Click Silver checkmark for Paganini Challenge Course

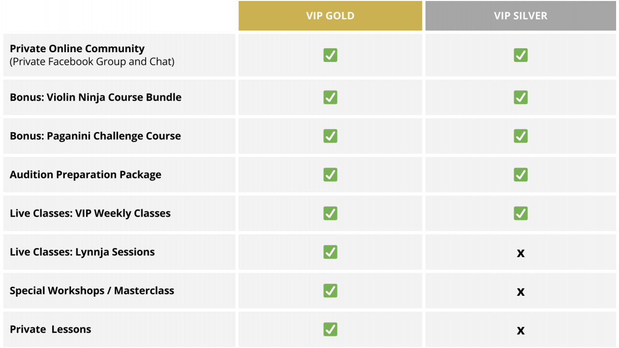(521, 136)
